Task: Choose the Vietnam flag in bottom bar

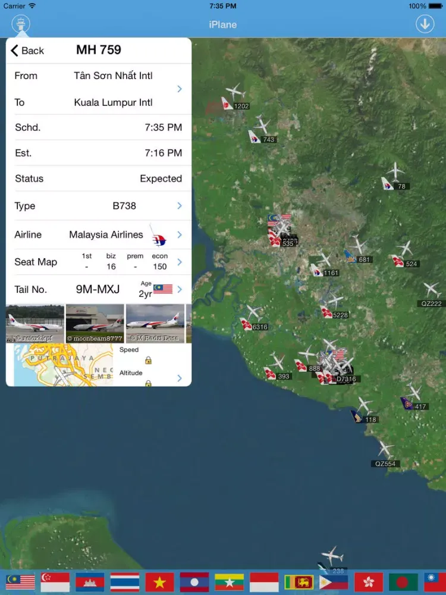Action: (159, 582)
